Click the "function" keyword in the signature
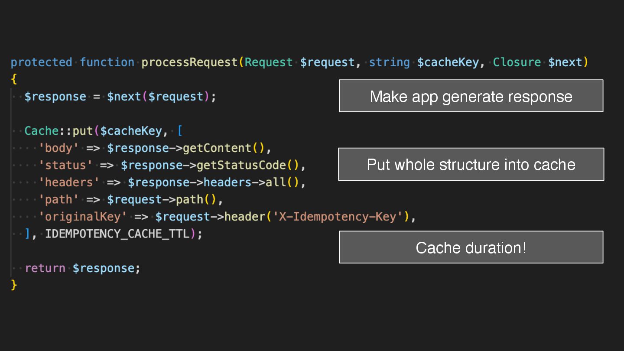This screenshot has width=624, height=351. click(x=107, y=62)
